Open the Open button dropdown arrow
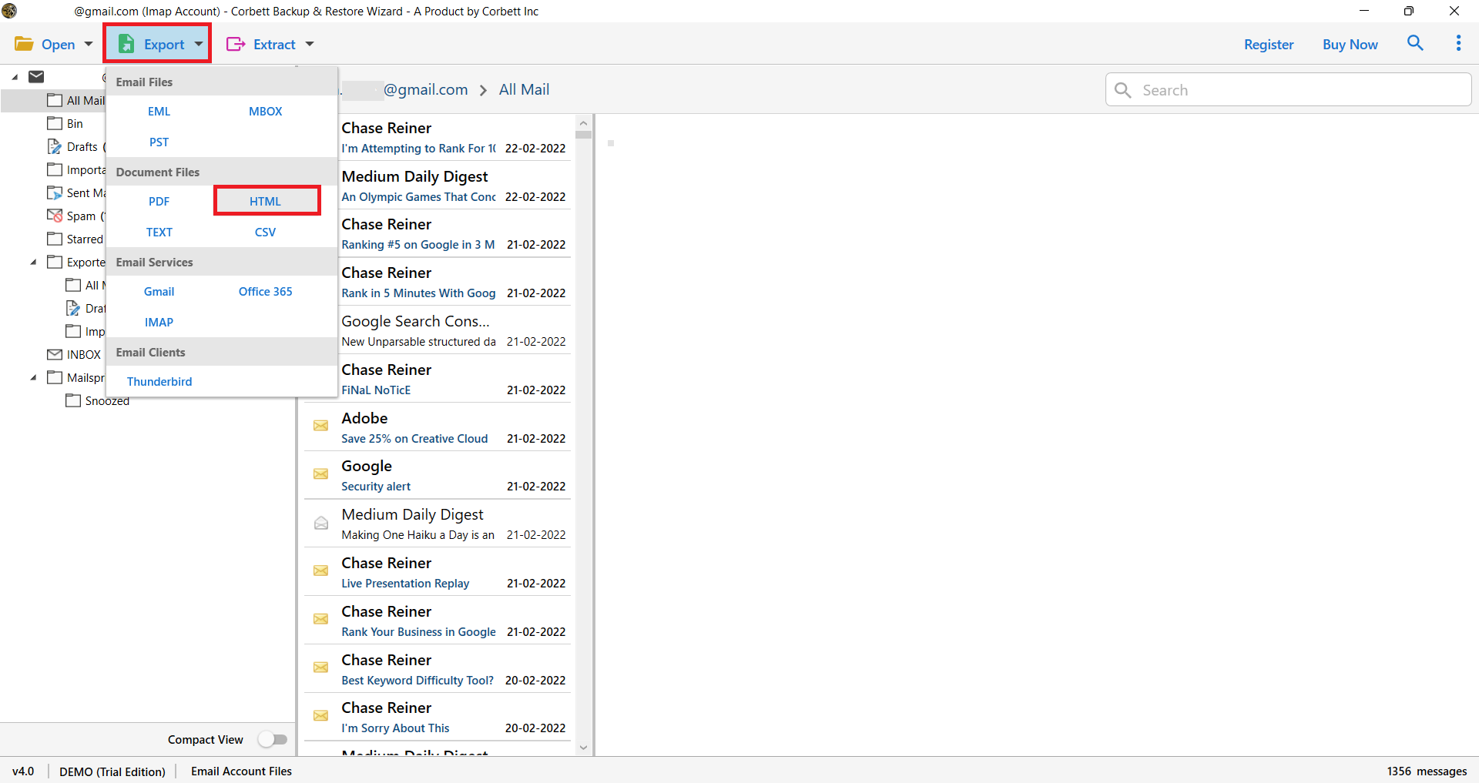The height and width of the screenshot is (783, 1479). click(x=89, y=44)
